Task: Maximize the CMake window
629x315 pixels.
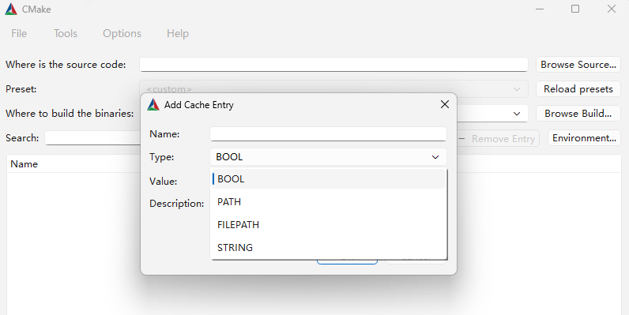Action: coord(575,9)
